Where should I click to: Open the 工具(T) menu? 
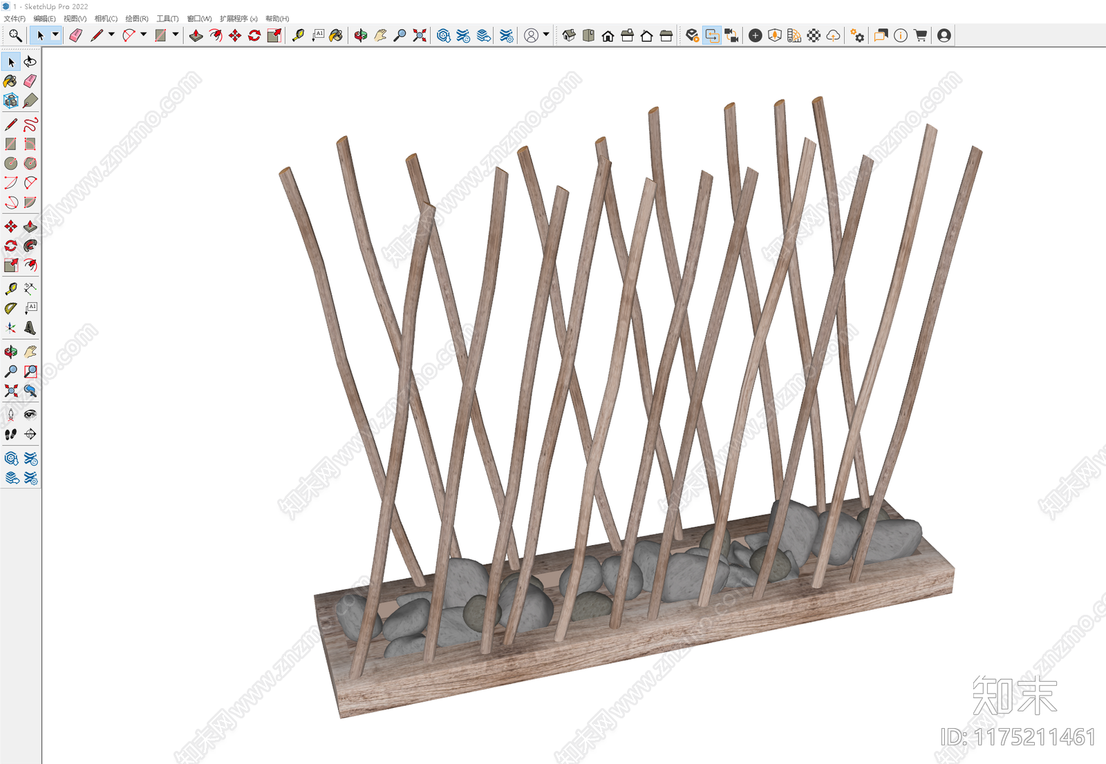(x=167, y=19)
